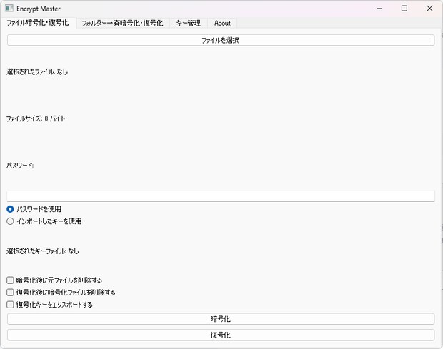The height and width of the screenshot is (349, 443).
Task: Open the About tab
Action: point(222,23)
